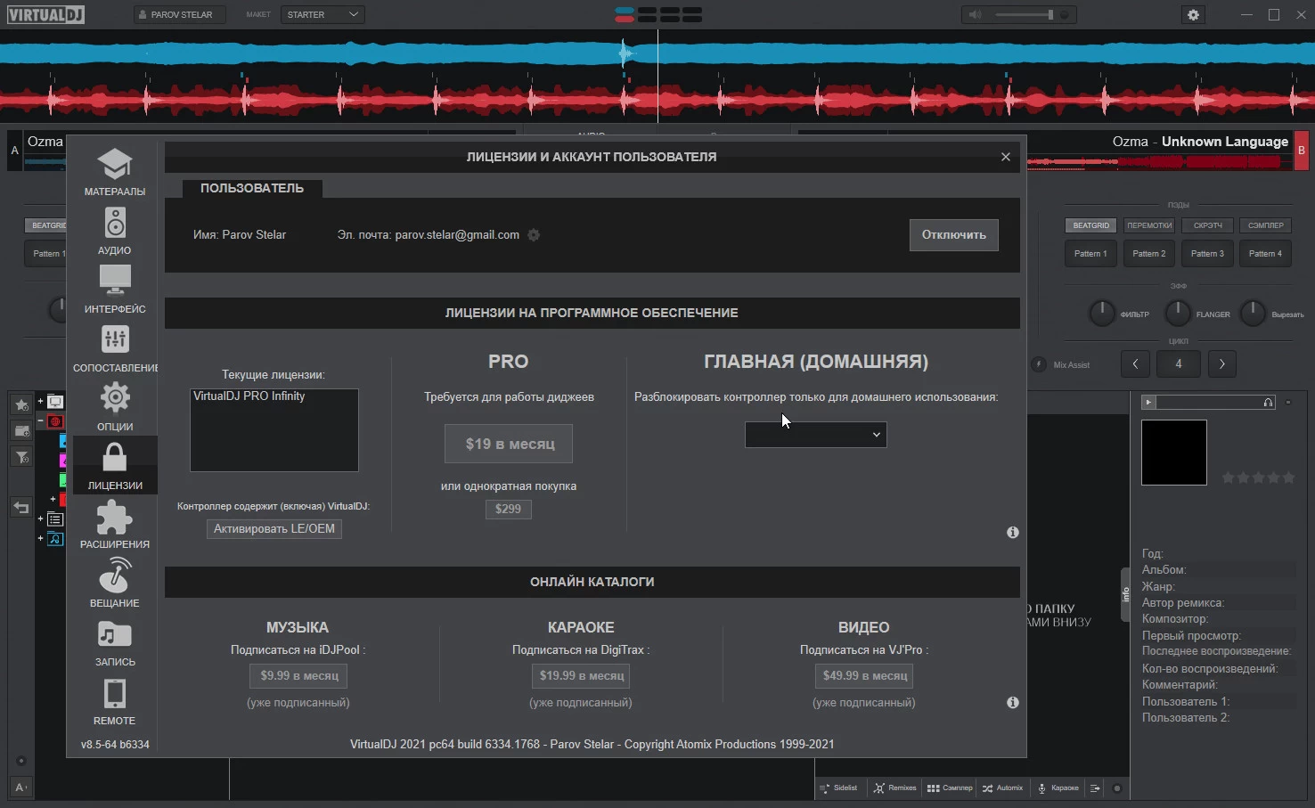Open the Вещание broadcast section
Image resolution: width=1315 pixels, height=808 pixels.
tap(114, 584)
